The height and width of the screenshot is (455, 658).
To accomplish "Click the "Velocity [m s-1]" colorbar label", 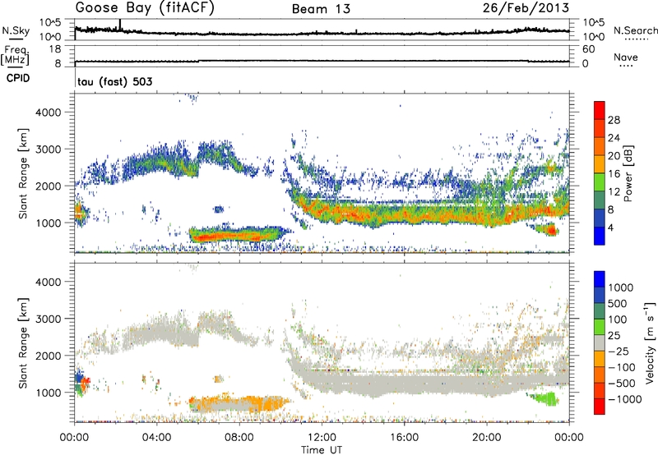I will click(x=650, y=342).
